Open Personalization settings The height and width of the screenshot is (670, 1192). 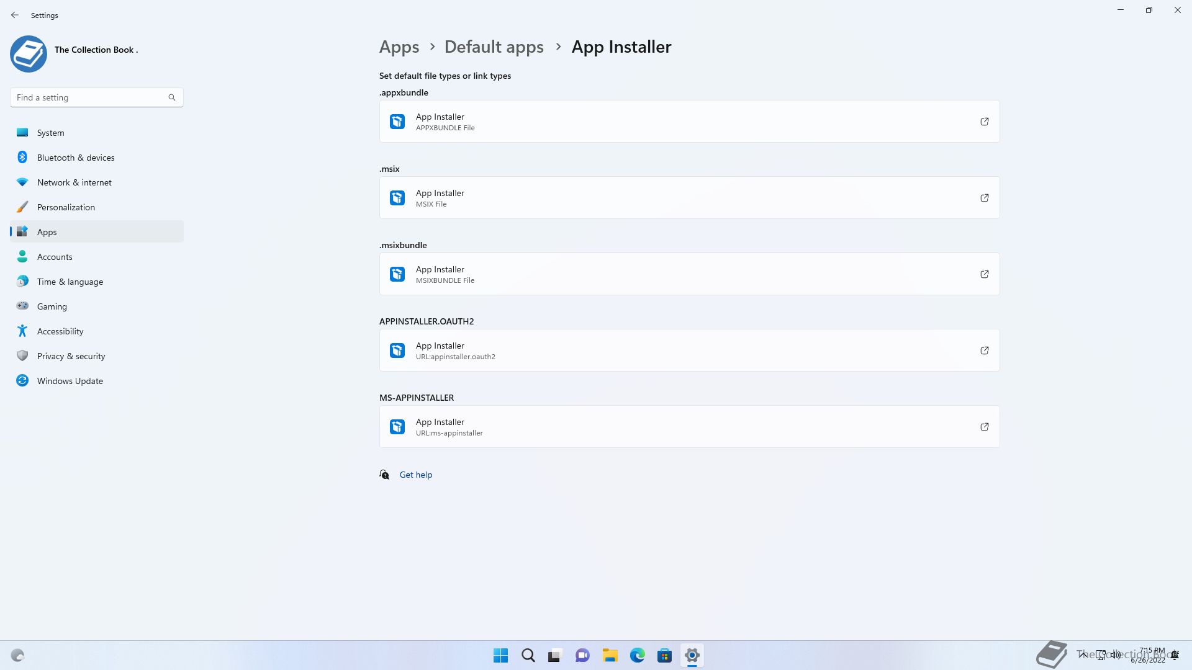97,207
